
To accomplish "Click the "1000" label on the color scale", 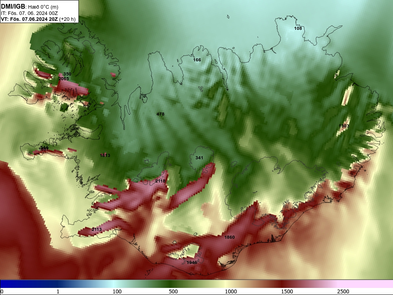I will (x=231, y=291).
